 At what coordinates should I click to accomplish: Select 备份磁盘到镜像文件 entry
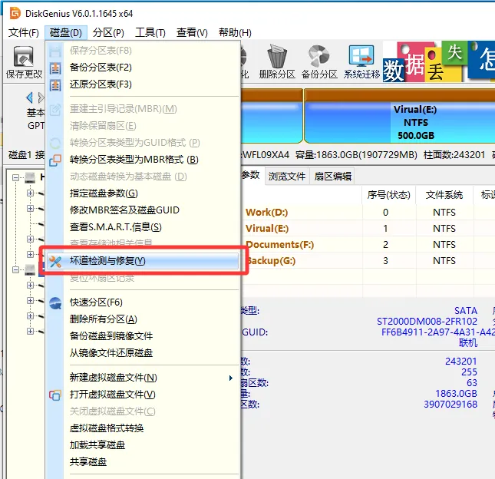coord(143,336)
